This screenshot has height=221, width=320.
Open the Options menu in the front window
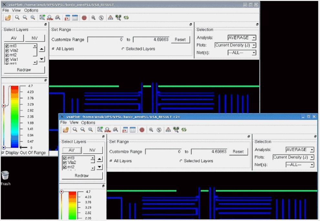click(x=88, y=123)
